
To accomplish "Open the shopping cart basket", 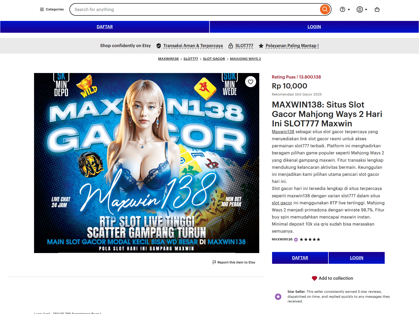I will click(377, 9).
